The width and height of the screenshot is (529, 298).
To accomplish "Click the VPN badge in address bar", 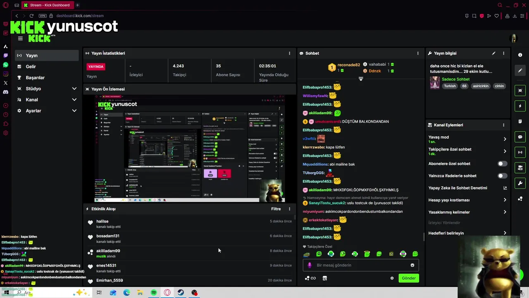I will pyautogui.click(x=43, y=16).
